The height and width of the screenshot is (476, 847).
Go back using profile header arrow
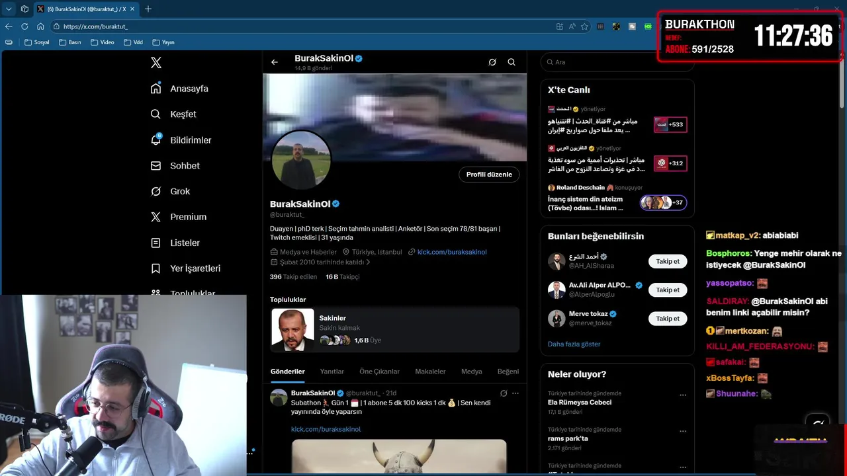click(x=275, y=62)
